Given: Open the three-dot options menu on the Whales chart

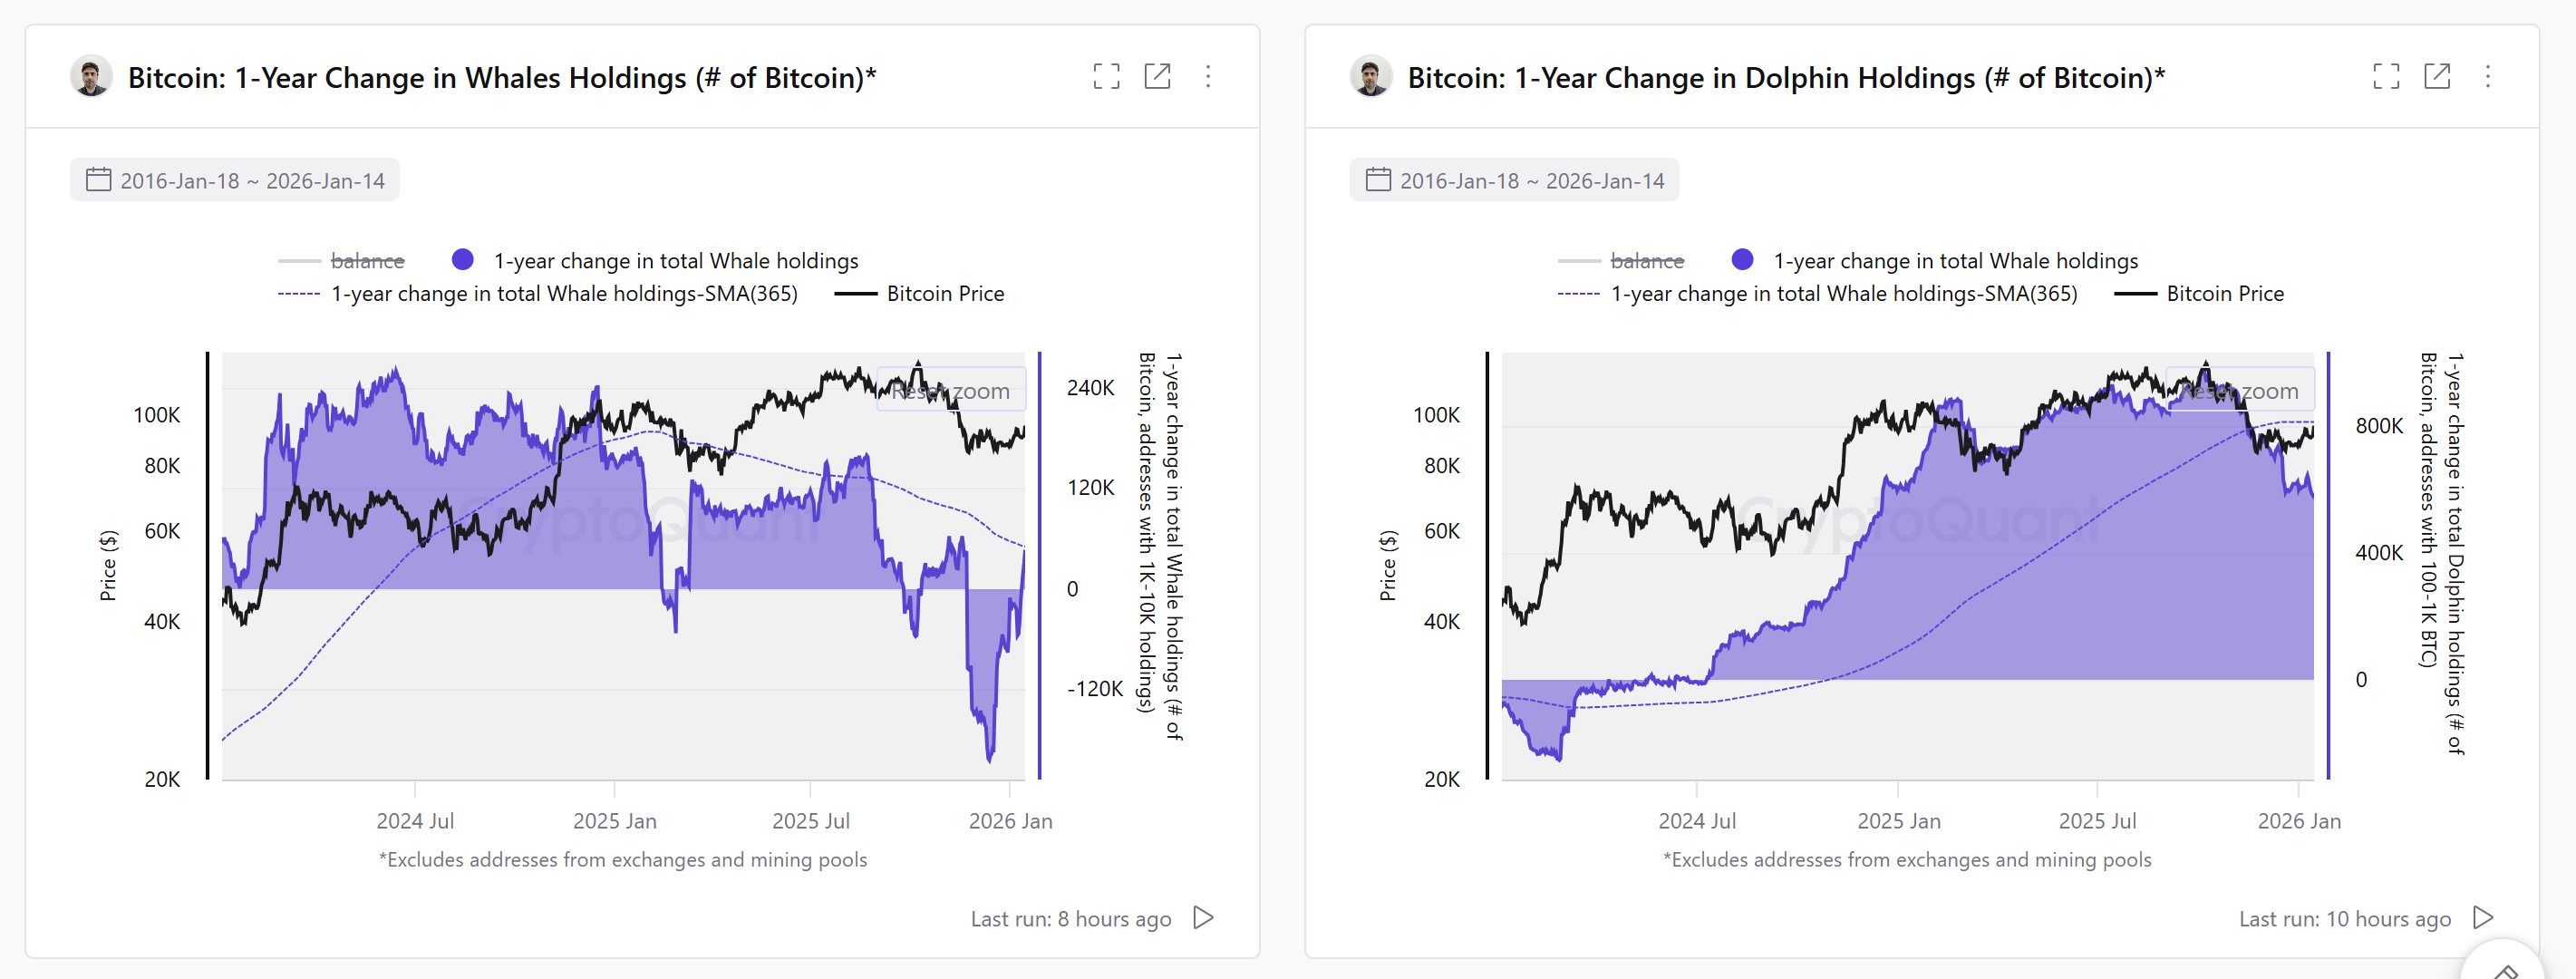Looking at the screenshot, I should coord(1210,76).
